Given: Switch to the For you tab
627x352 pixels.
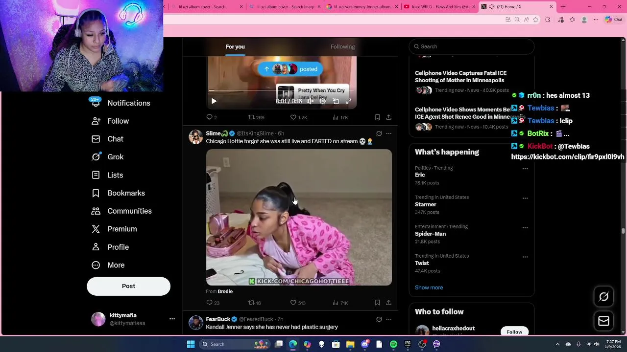Looking at the screenshot, I should pyautogui.click(x=235, y=46).
